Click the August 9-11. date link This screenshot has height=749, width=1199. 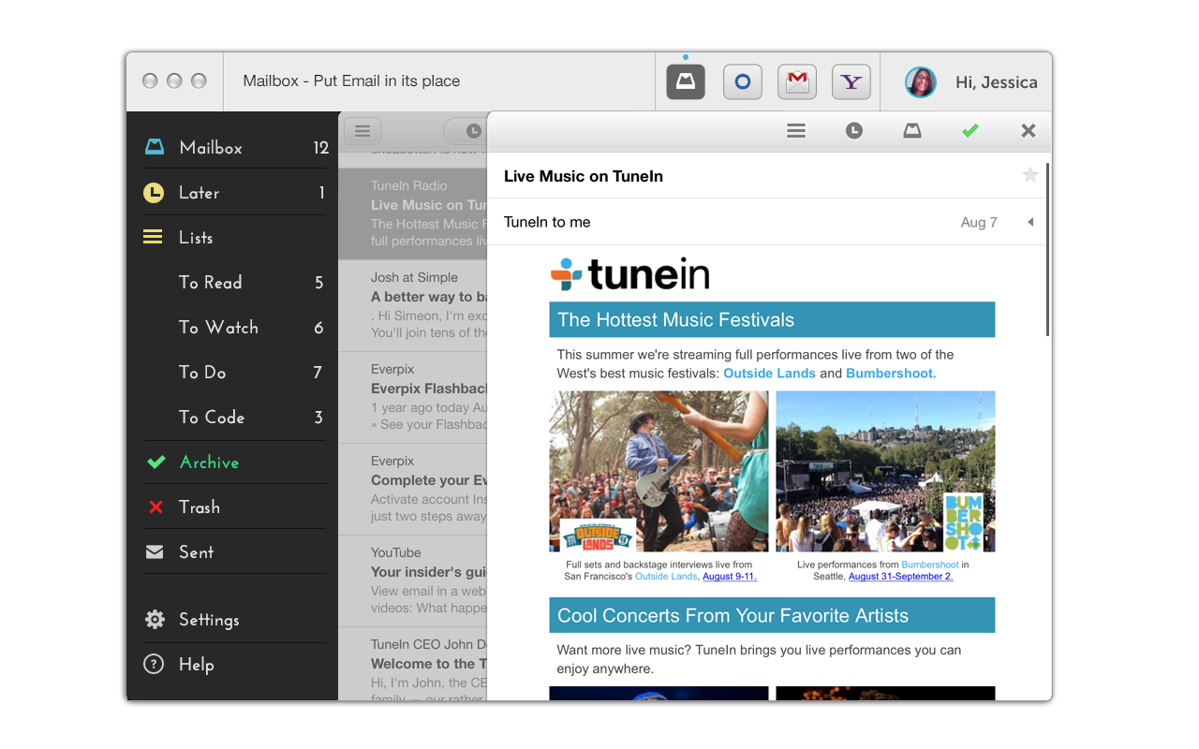(729, 577)
